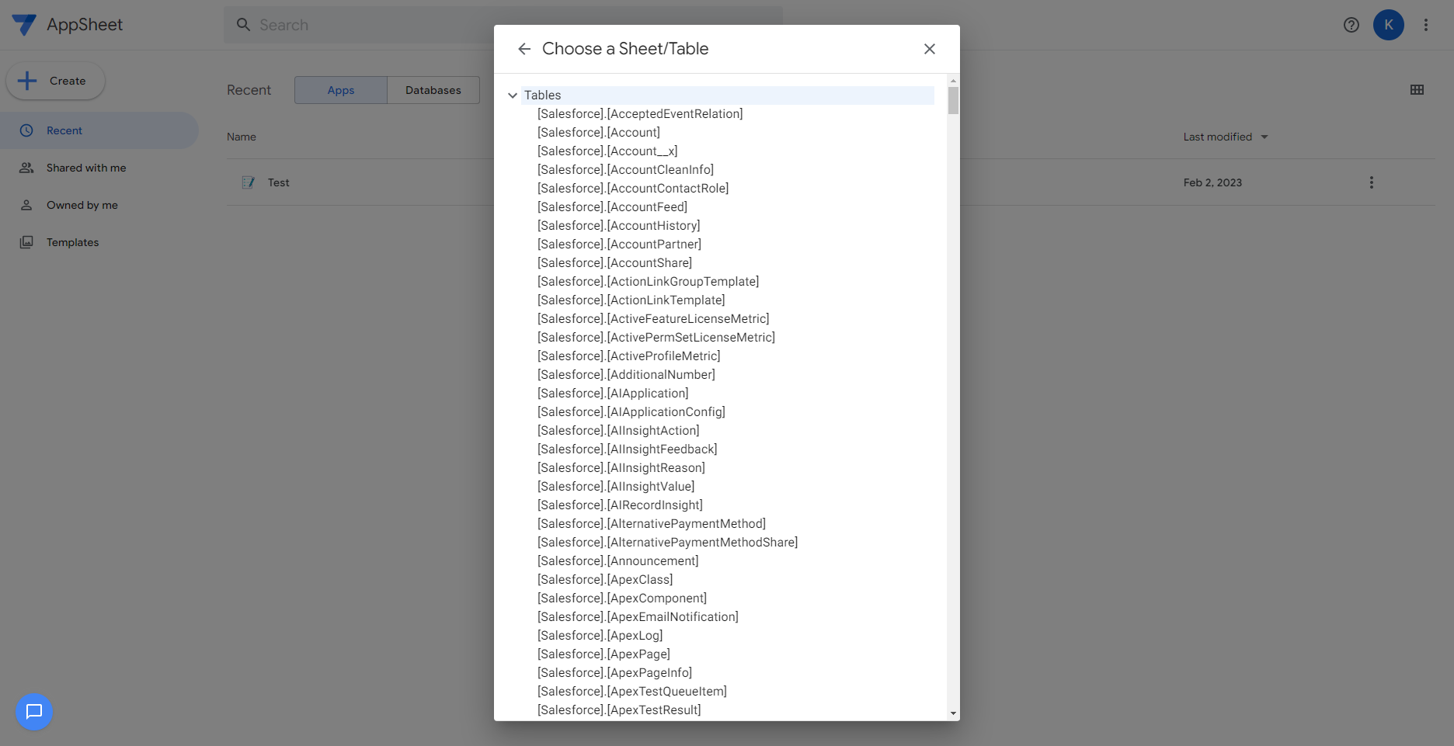Switch to the Apps tab
The width and height of the screenshot is (1454, 746).
point(341,90)
